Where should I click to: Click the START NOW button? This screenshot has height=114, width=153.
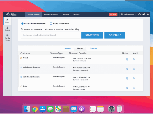(92, 35)
